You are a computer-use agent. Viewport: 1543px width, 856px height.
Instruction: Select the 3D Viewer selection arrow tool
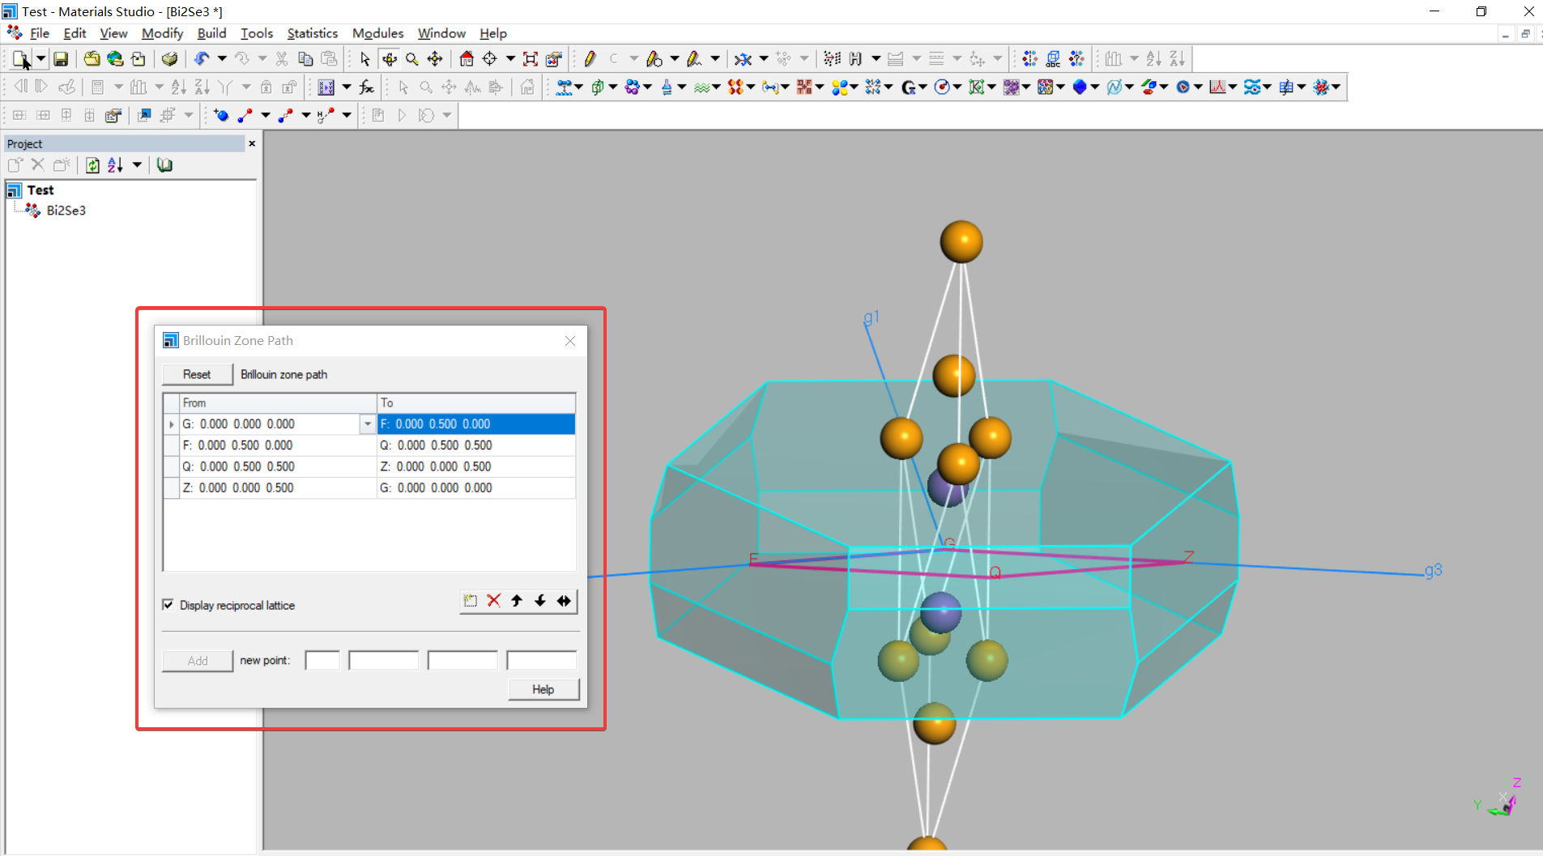pyautogui.click(x=364, y=59)
